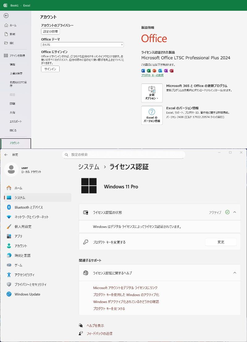This screenshot has width=247, height=342.
Task: Select Windows Update in the settings sidebar
Action: [x=27, y=294]
